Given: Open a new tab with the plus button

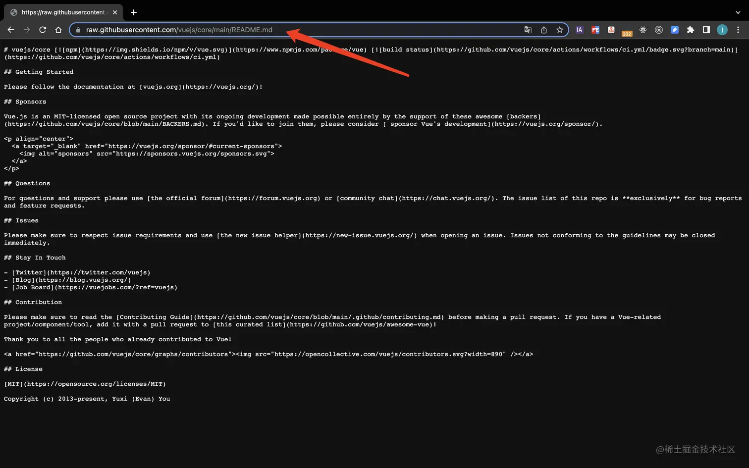Looking at the screenshot, I should tap(134, 12).
